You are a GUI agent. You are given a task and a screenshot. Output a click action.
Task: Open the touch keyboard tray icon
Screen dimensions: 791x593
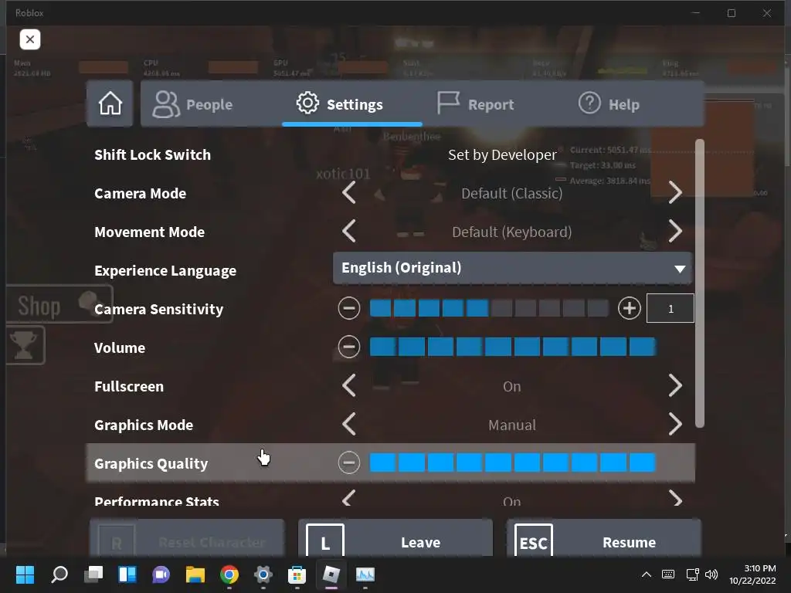click(668, 574)
